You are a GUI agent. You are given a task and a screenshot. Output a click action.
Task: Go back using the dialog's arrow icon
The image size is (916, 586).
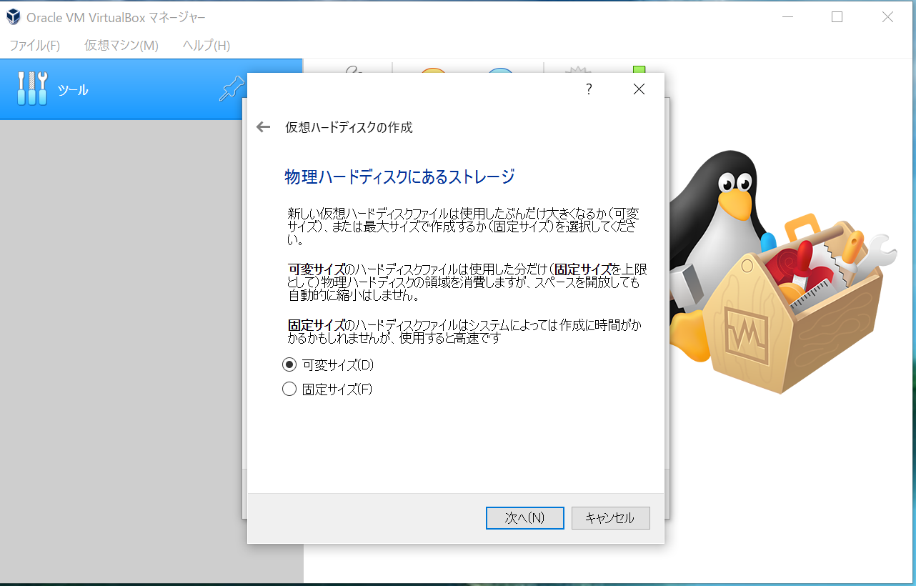(264, 127)
